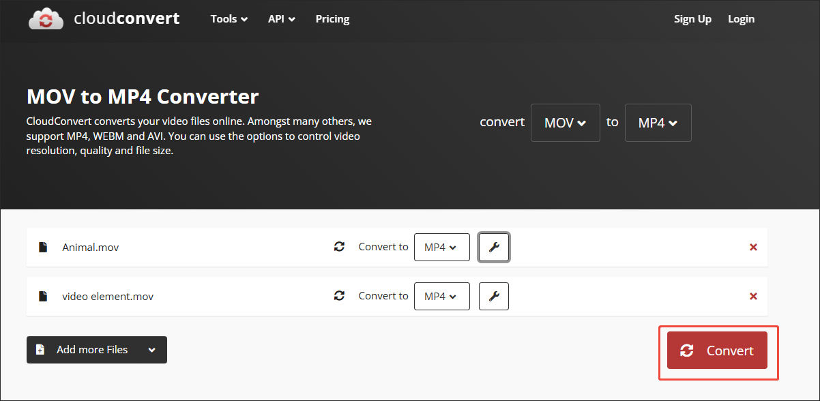Click refresh arrows icon in video element.mov row

pyautogui.click(x=339, y=296)
